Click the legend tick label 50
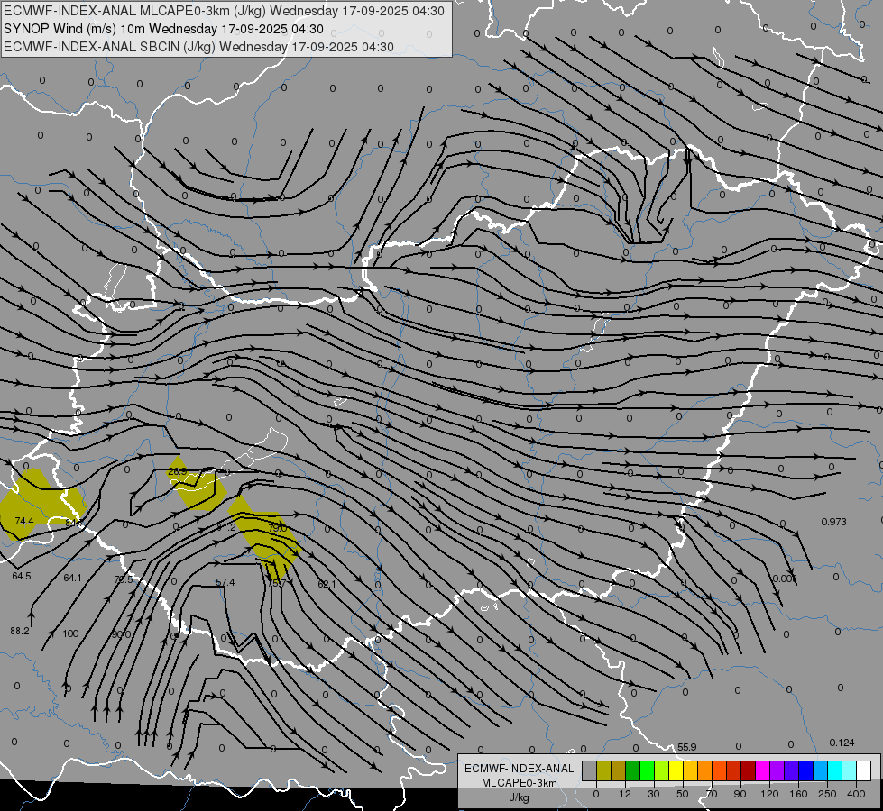 683,794
